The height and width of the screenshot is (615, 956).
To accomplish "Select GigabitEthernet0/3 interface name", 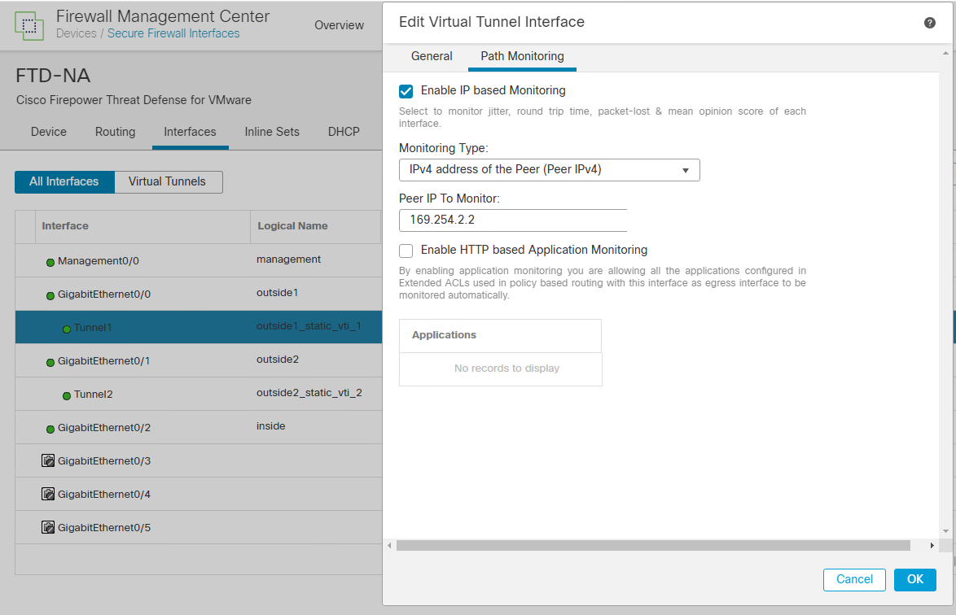I will pos(104,461).
